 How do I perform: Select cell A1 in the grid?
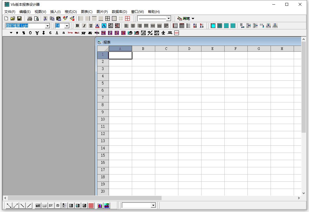point(120,55)
